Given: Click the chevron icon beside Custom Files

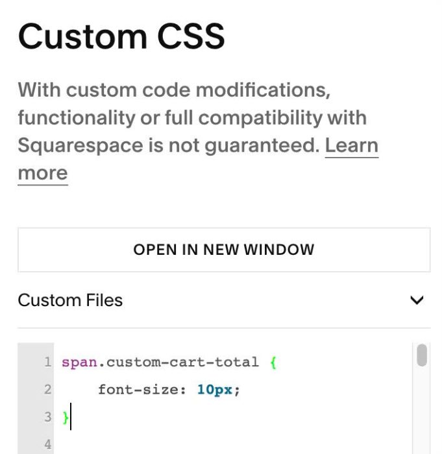Looking at the screenshot, I should [x=417, y=300].
